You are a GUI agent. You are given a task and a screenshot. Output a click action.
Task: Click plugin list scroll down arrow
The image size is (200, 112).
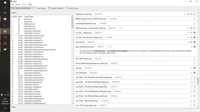pyautogui.click(x=72, y=104)
